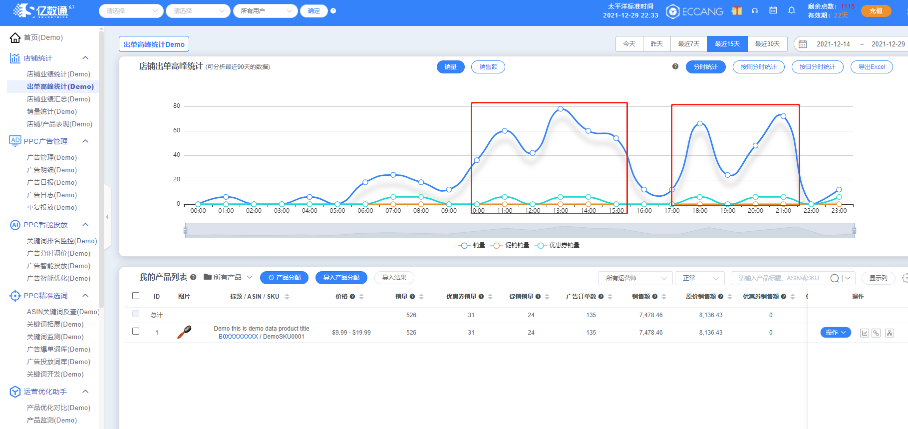908x429 pixels.
Task: Open the gift box rewards icon
Action: coord(737,10)
